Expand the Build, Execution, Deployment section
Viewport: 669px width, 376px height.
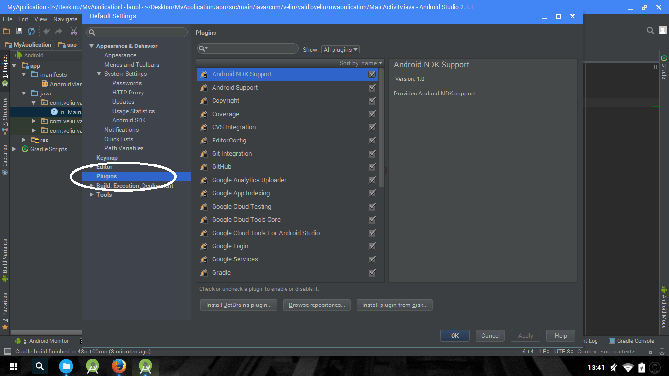tap(91, 185)
